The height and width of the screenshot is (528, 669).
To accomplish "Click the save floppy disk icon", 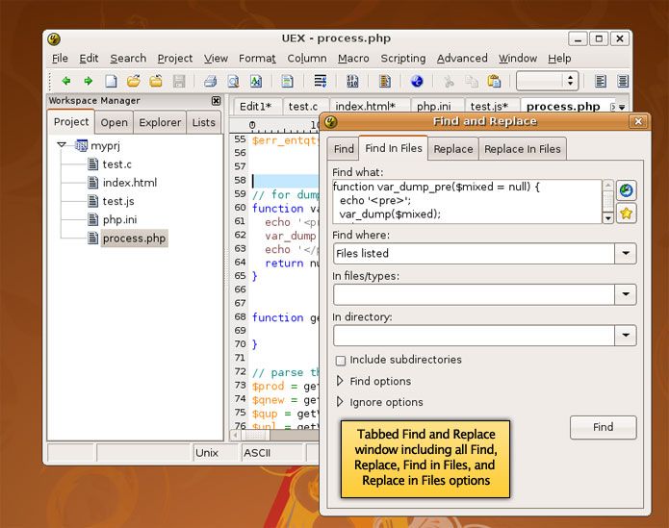I will click(179, 81).
